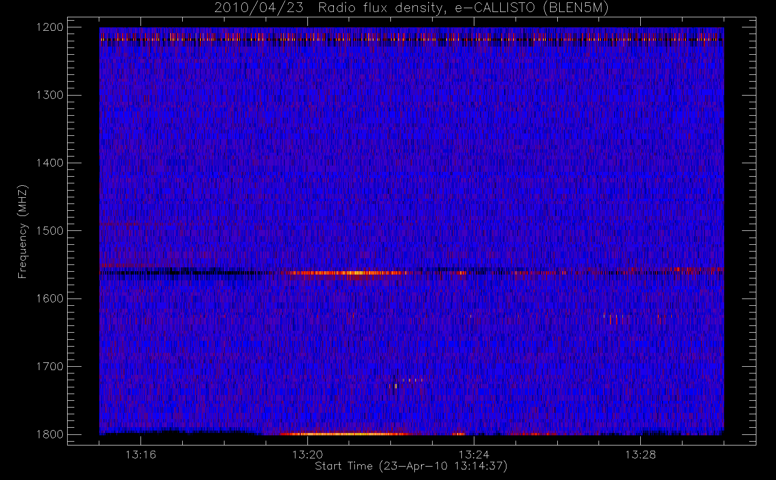Click the 1700 frequency tick label
Image resolution: width=776 pixels, height=480 pixels.
50,367
